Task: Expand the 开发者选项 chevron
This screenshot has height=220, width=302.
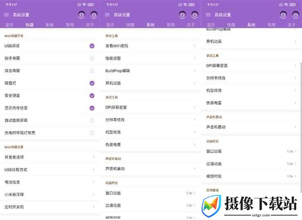Action: click(94, 157)
